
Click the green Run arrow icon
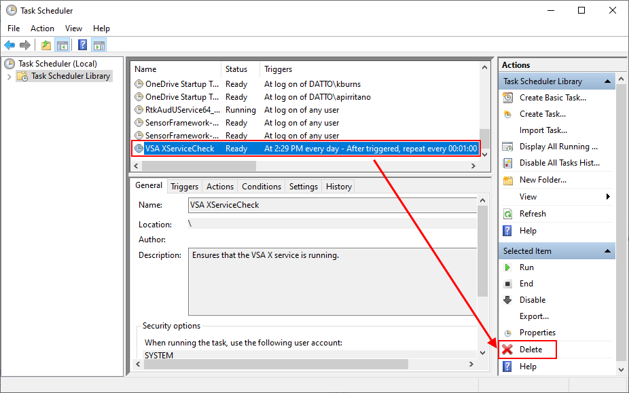point(507,267)
